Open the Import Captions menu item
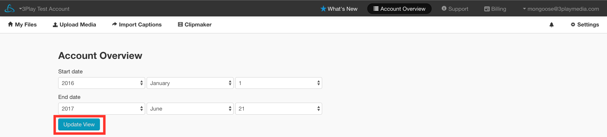The height and width of the screenshot is (137, 607). pyautogui.click(x=137, y=25)
